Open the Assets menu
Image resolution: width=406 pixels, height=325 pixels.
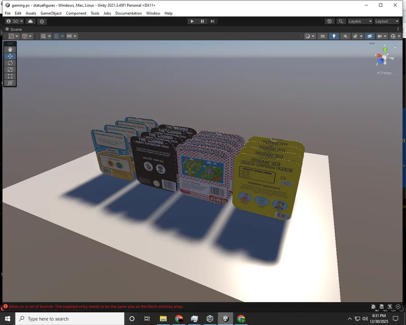click(31, 13)
